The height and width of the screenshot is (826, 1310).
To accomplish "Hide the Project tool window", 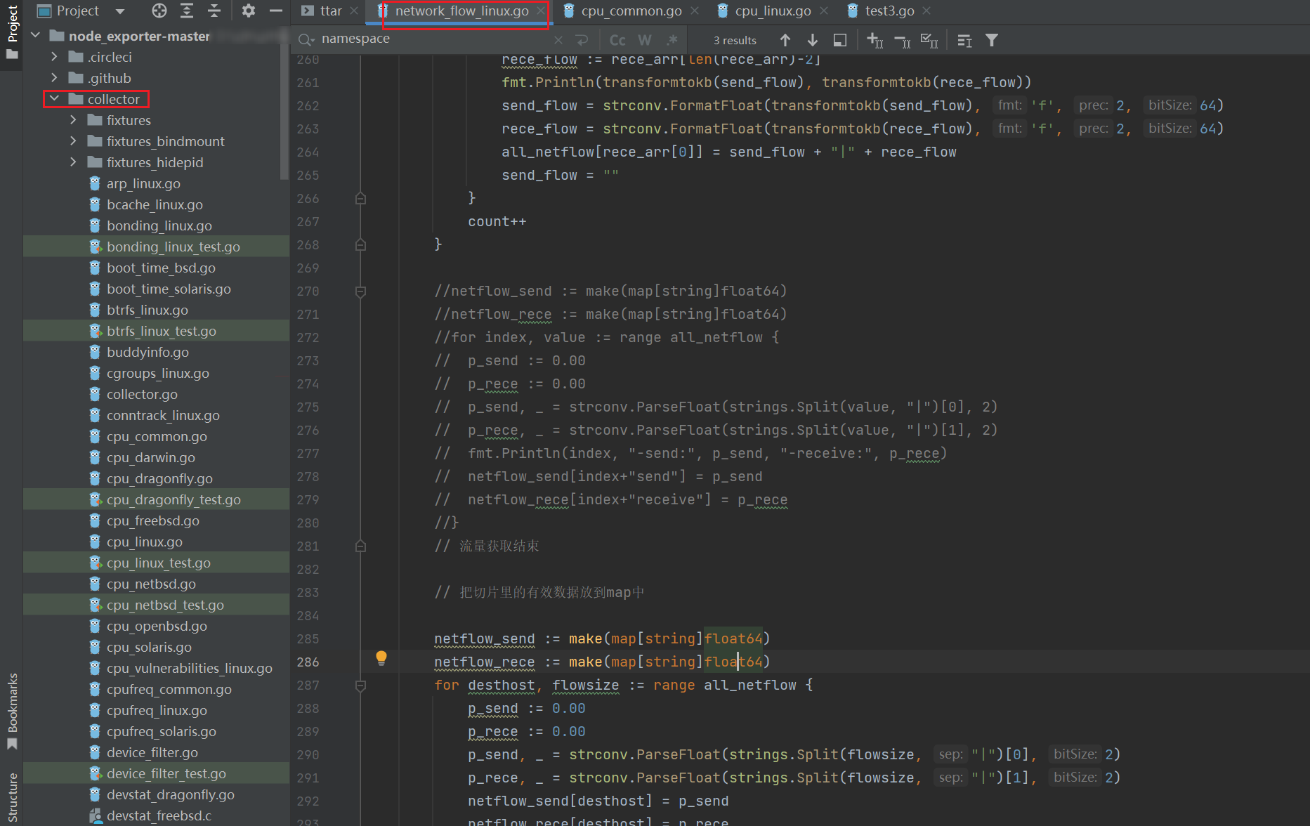I will pyautogui.click(x=276, y=11).
